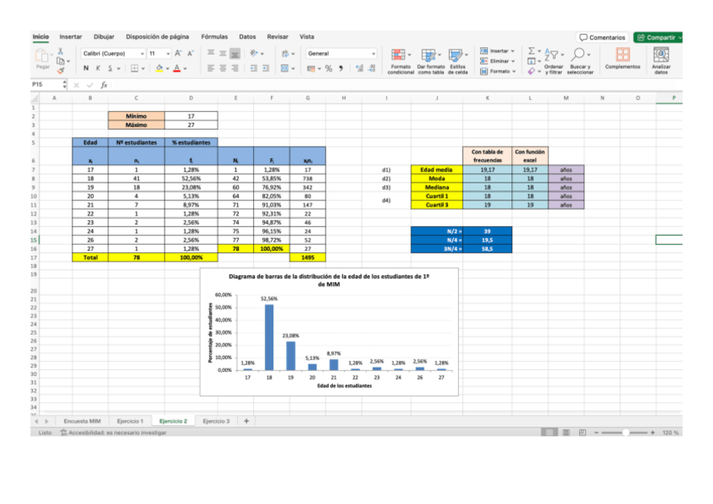Open the Fórmulas ribbon tab
Screen dimensions: 713x504
pyautogui.click(x=214, y=37)
